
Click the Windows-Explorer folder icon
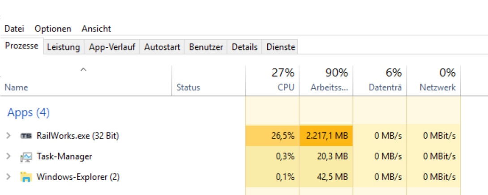click(26, 177)
